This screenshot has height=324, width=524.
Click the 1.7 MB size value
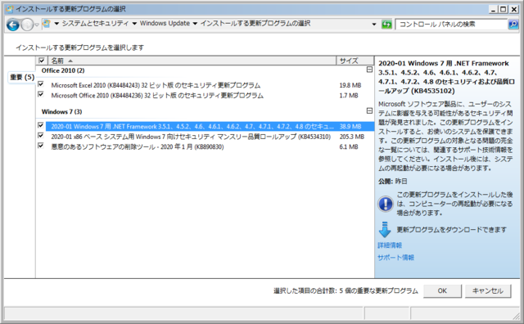click(x=349, y=96)
